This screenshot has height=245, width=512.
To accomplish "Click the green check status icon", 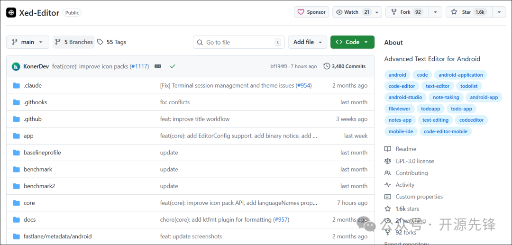I will 173,66.
